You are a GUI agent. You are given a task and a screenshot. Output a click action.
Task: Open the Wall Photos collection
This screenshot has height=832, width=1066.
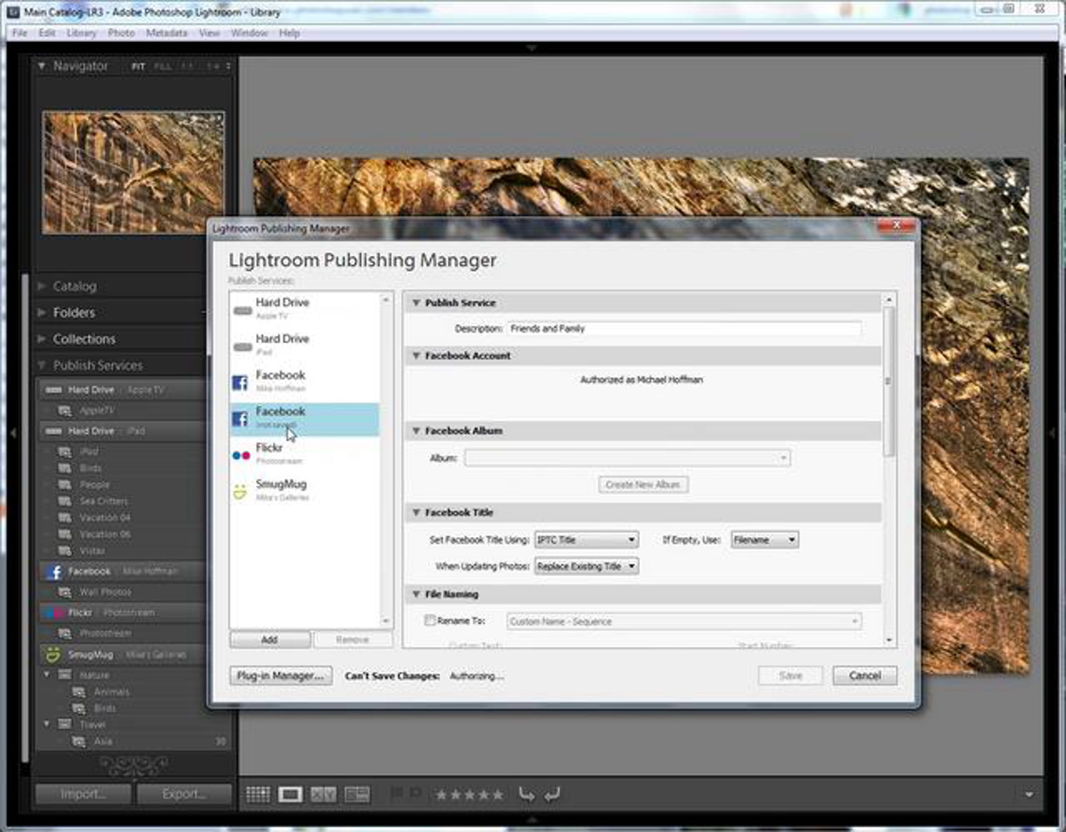(x=105, y=592)
